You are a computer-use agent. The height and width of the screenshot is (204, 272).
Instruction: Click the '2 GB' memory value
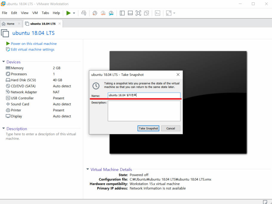57,68
